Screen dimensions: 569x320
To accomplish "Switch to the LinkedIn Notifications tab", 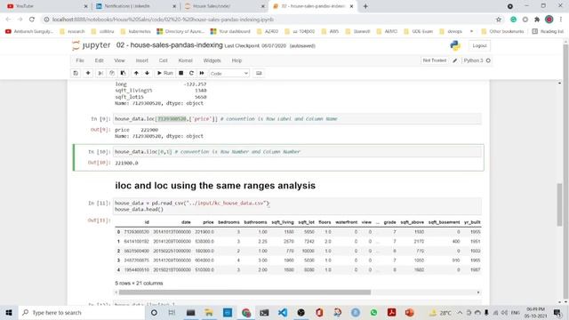I will point(134,6).
